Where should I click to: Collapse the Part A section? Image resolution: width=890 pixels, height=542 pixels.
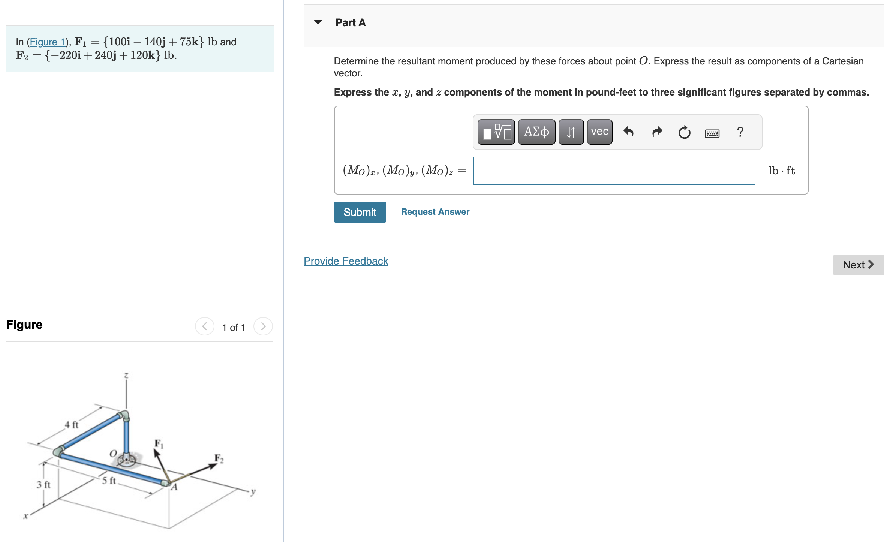[318, 22]
